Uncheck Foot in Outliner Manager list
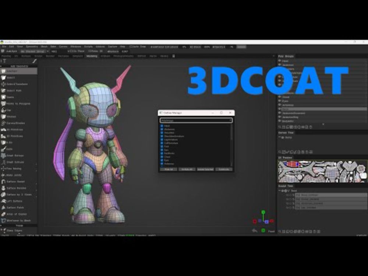The height and width of the screenshot is (276, 368). click(x=162, y=146)
